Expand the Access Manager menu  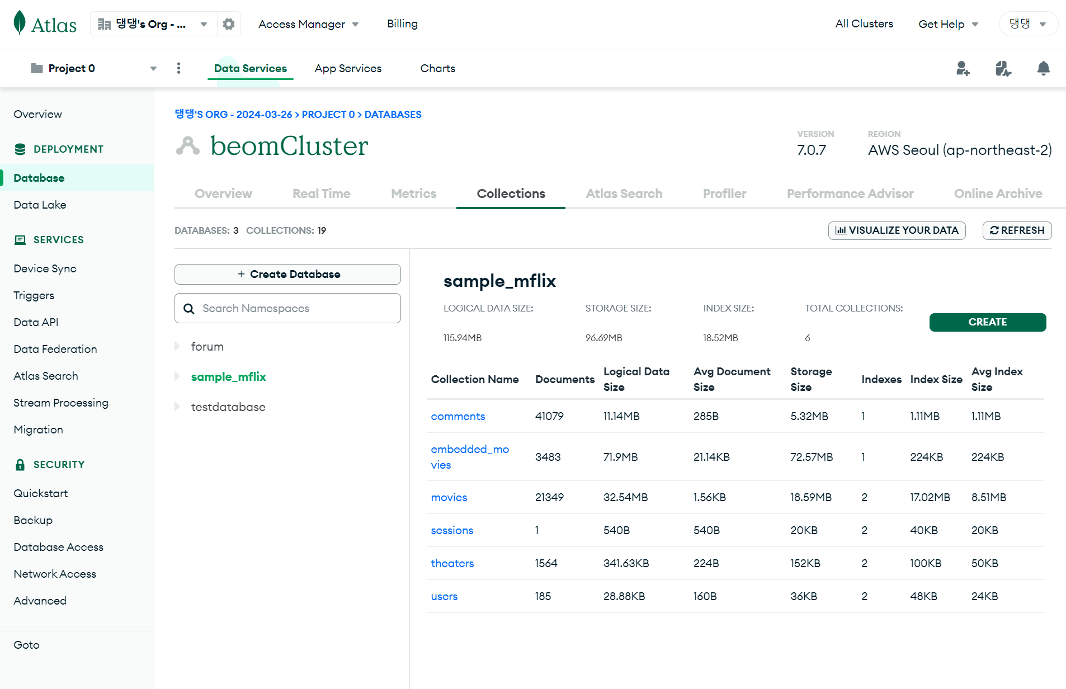click(x=308, y=24)
